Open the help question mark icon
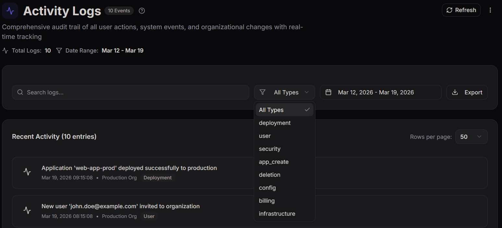 coord(141,10)
